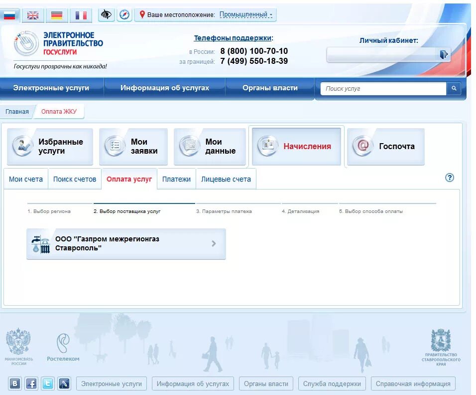Open the Facebook social icon

(x=31, y=384)
